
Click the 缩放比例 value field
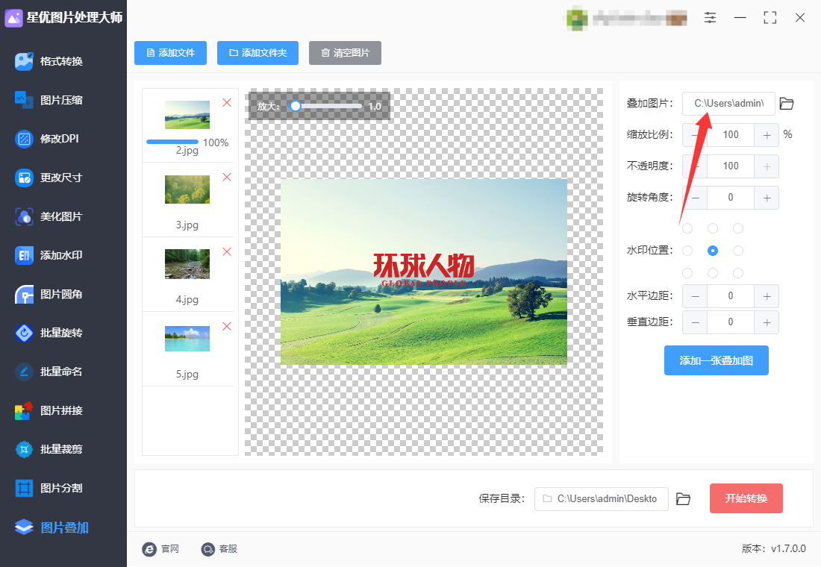pyautogui.click(x=731, y=135)
